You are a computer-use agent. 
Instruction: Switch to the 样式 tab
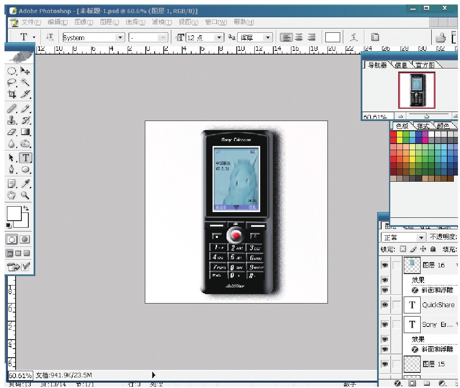pos(423,126)
